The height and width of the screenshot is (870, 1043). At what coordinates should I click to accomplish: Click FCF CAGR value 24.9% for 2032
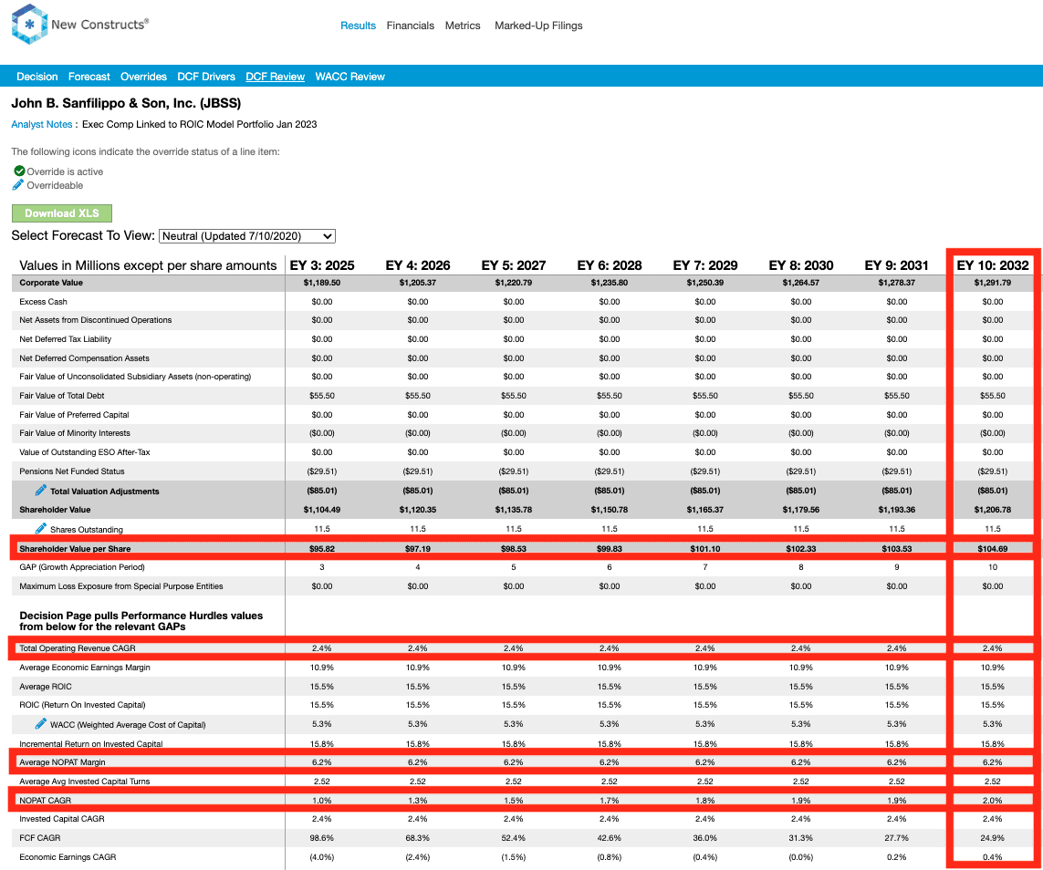(x=993, y=838)
